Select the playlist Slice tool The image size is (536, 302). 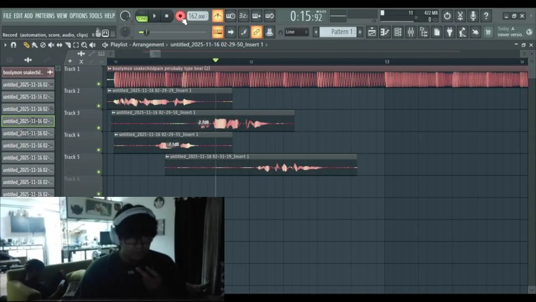click(67, 45)
